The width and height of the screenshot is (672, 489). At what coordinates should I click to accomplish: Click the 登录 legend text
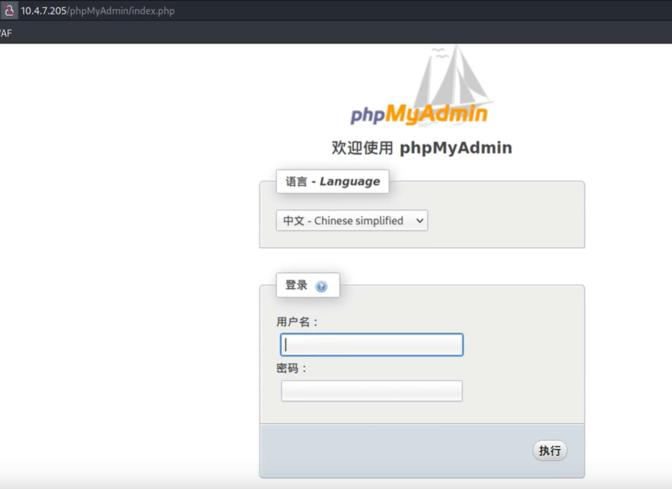[297, 285]
